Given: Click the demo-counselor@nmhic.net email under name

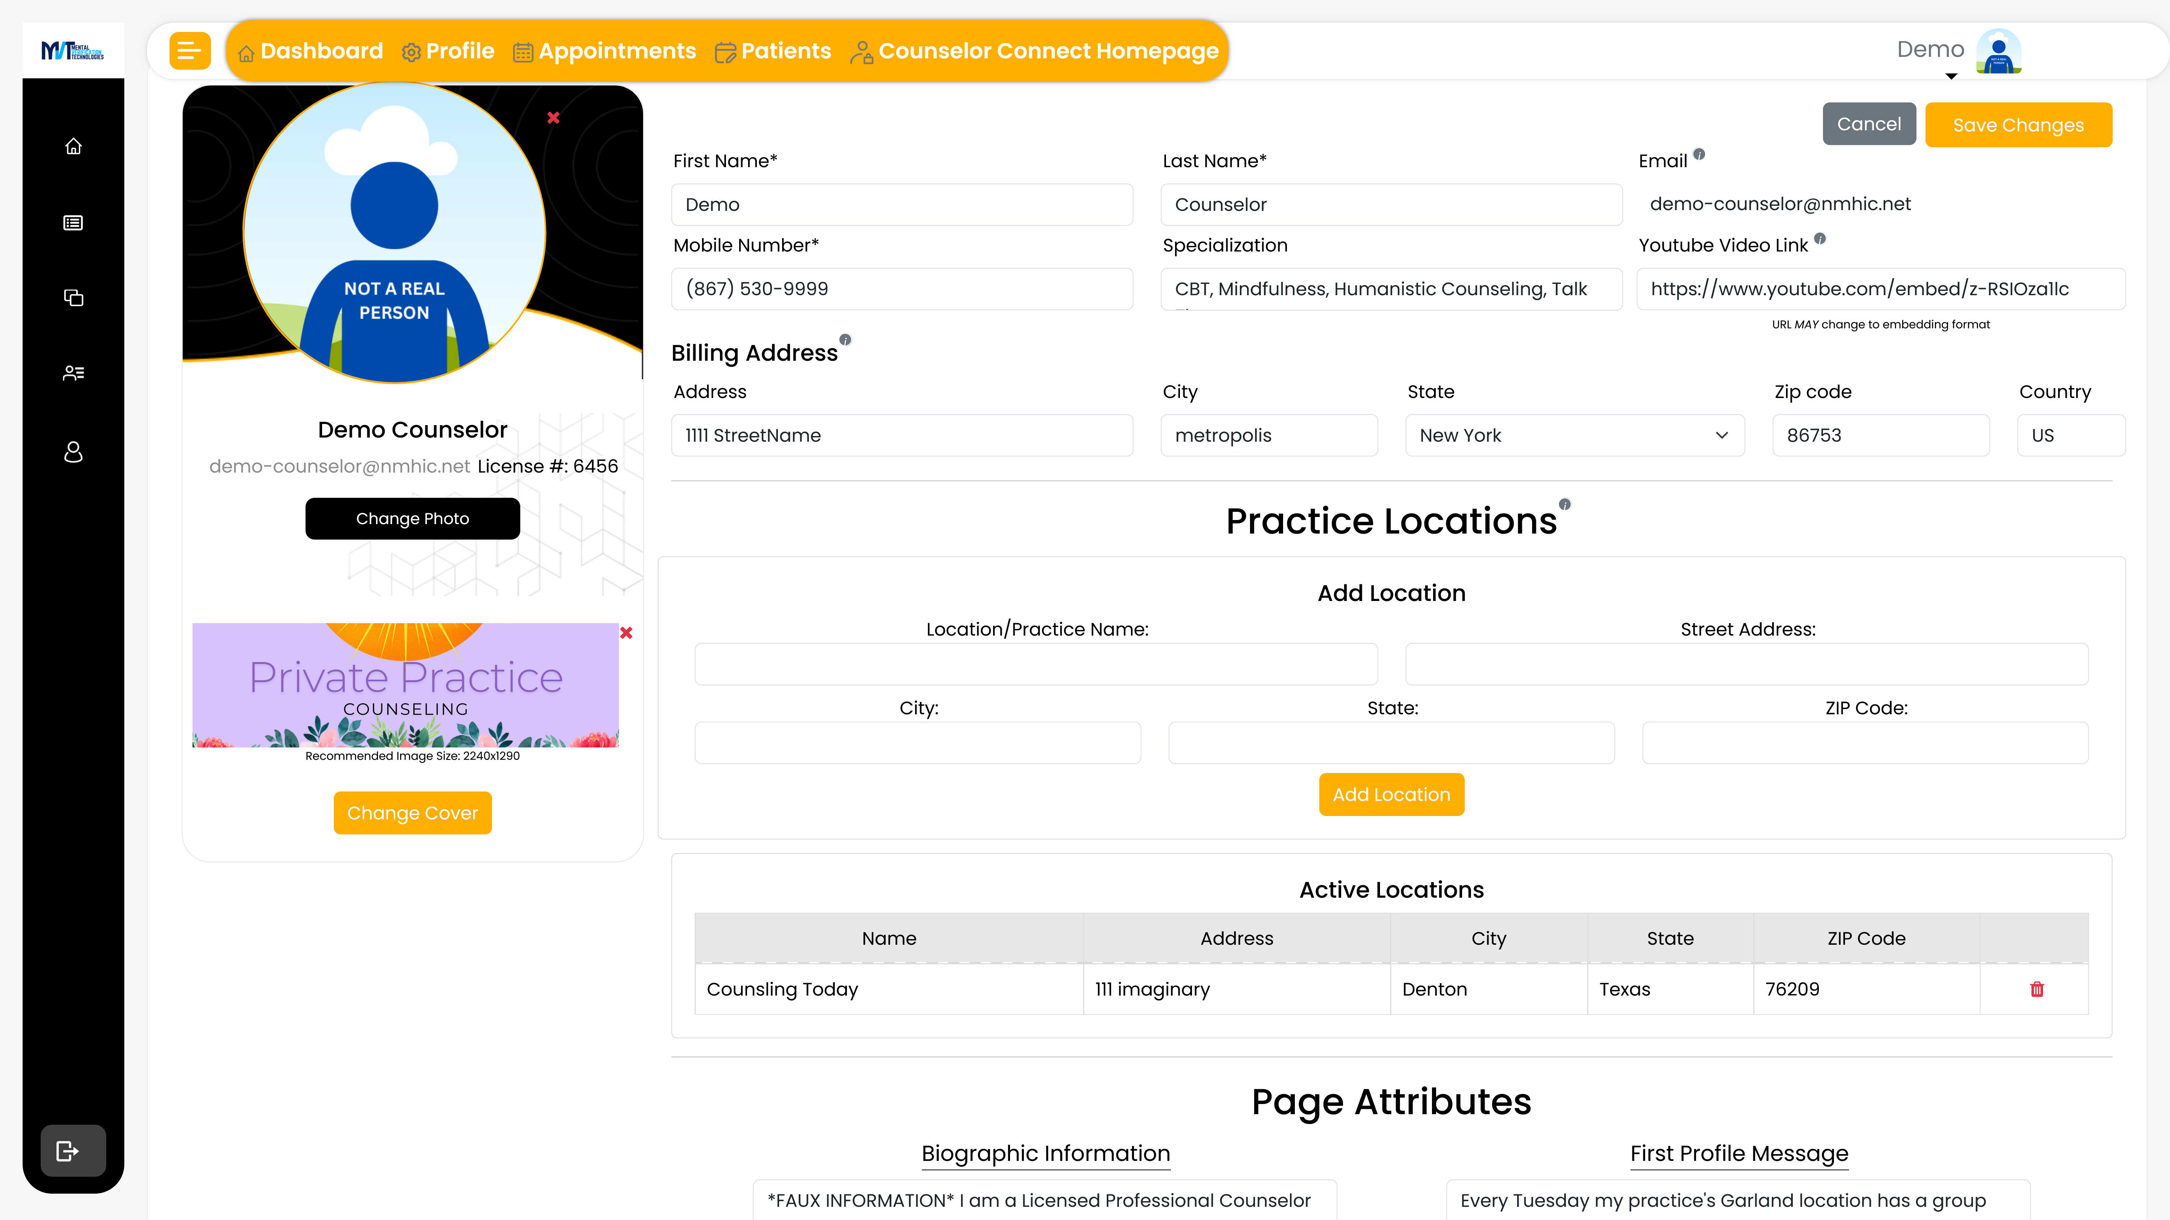Looking at the screenshot, I should (x=339, y=466).
